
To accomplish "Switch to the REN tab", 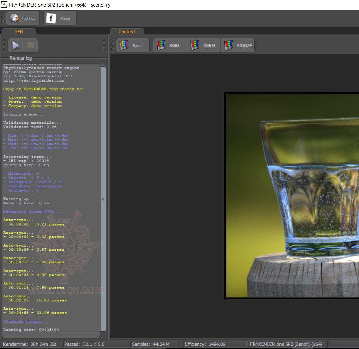I will point(19,32).
